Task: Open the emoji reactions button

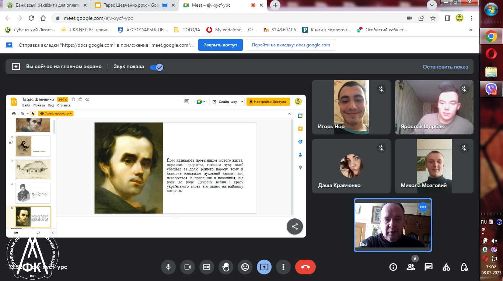Action: (x=245, y=267)
